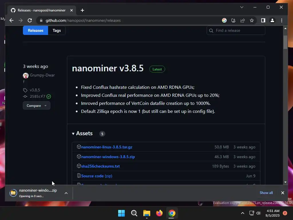Click the scrollbar down arrow
Viewport: 293px width, 220px height.
(x=285, y=182)
